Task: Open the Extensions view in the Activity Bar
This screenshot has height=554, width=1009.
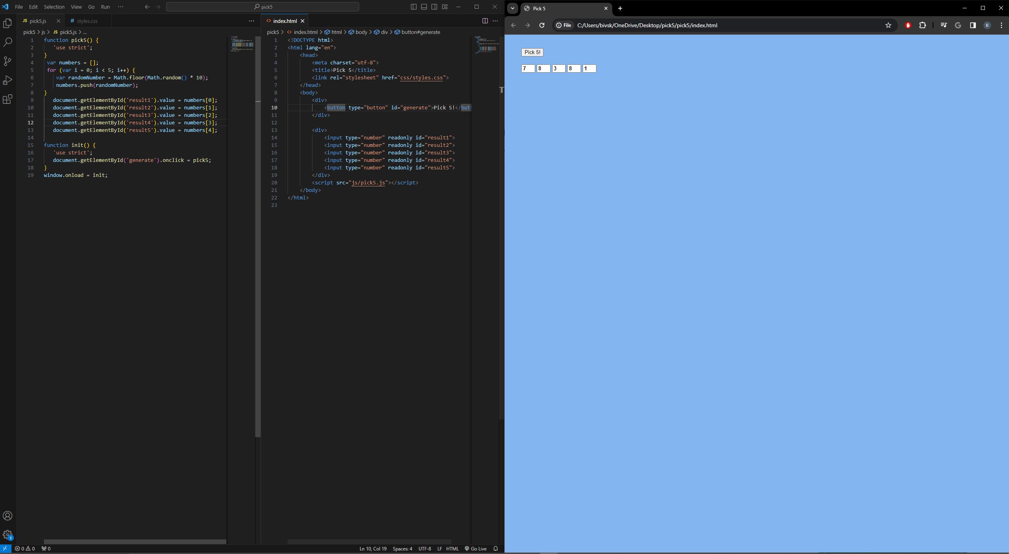Action: point(8,99)
